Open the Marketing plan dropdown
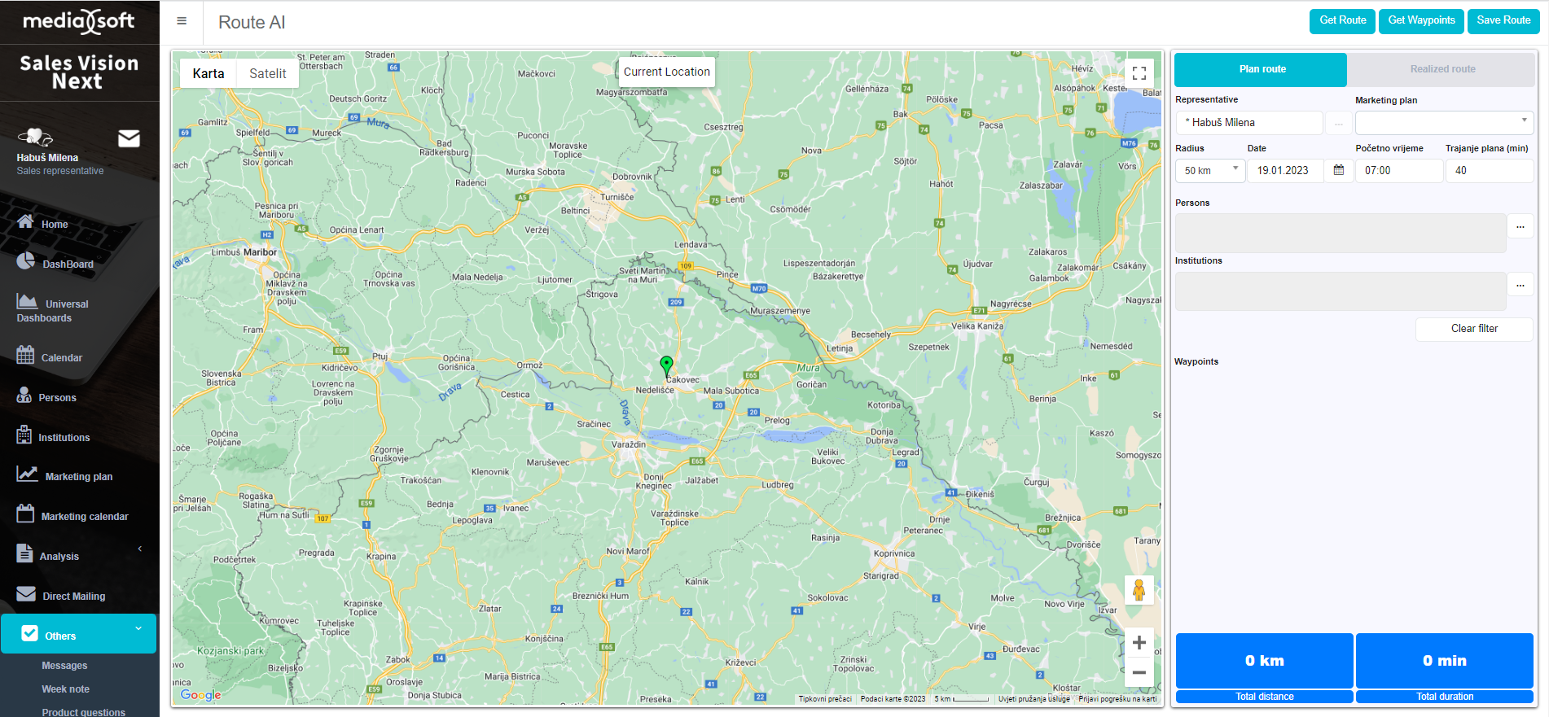The image size is (1549, 717). [1443, 123]
